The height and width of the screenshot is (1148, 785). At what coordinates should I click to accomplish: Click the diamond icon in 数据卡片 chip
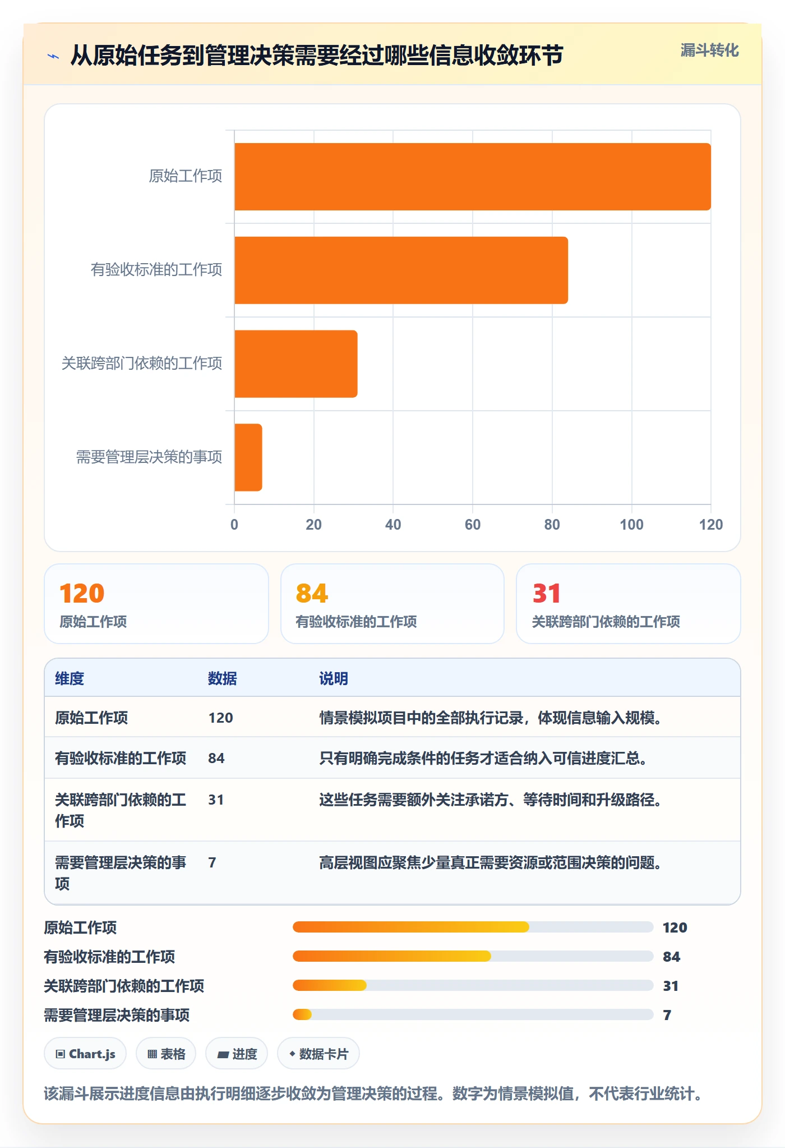[292, 1054]
